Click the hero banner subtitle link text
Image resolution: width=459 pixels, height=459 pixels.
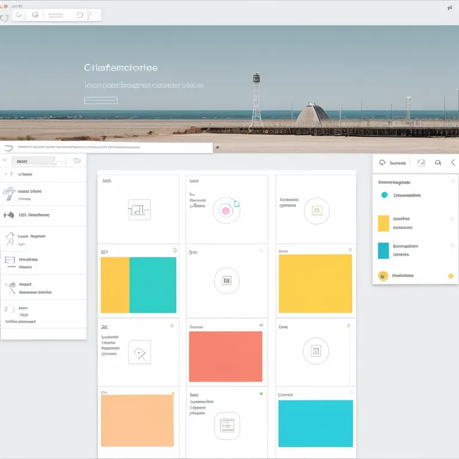pos(144,85)
